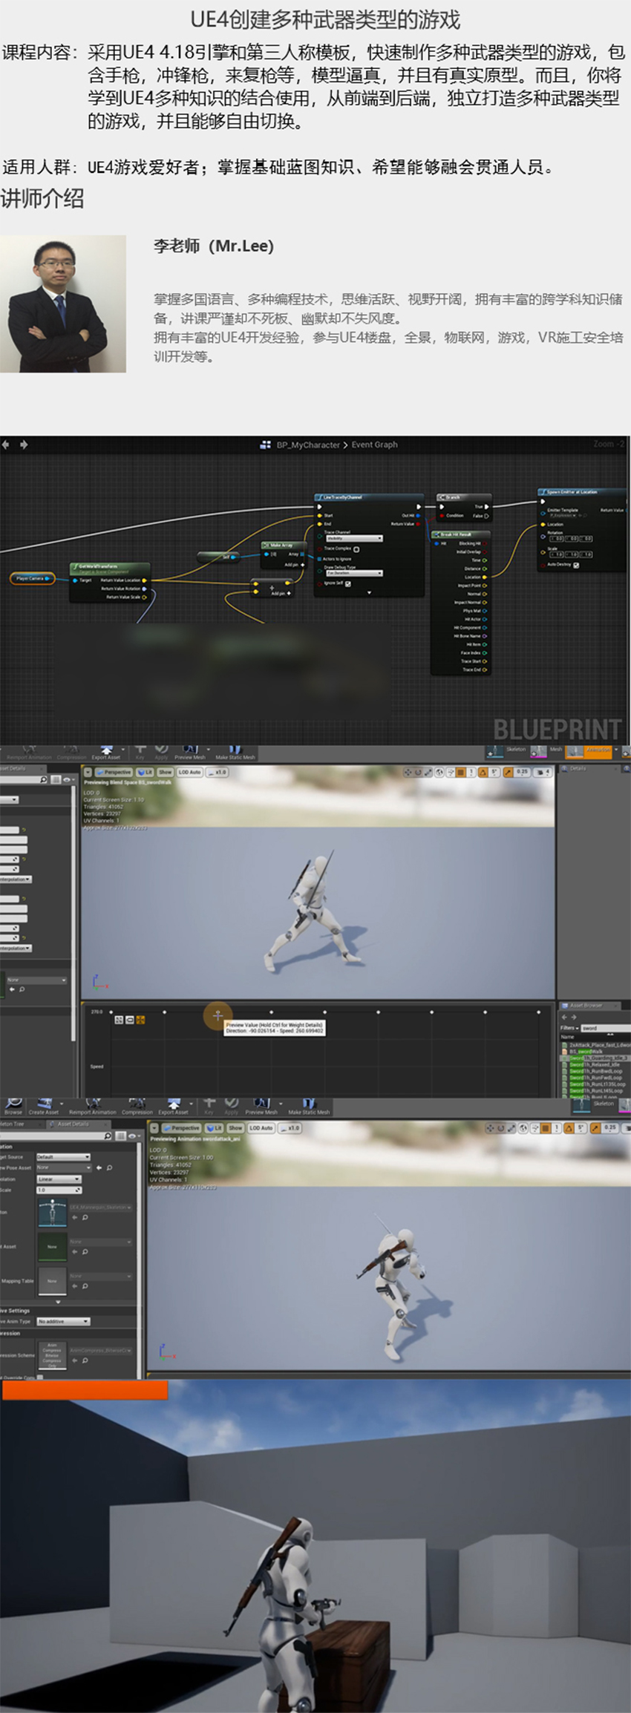Open Filters in Asset Browser
Viewport: 631px width, 1713px height.
[x=569, y=1028]
